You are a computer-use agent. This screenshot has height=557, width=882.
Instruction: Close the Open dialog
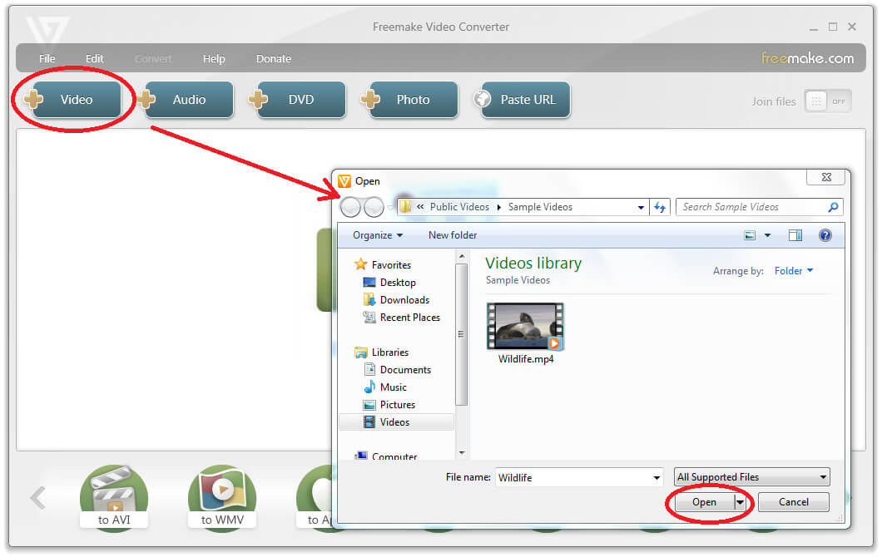(825, 177)
